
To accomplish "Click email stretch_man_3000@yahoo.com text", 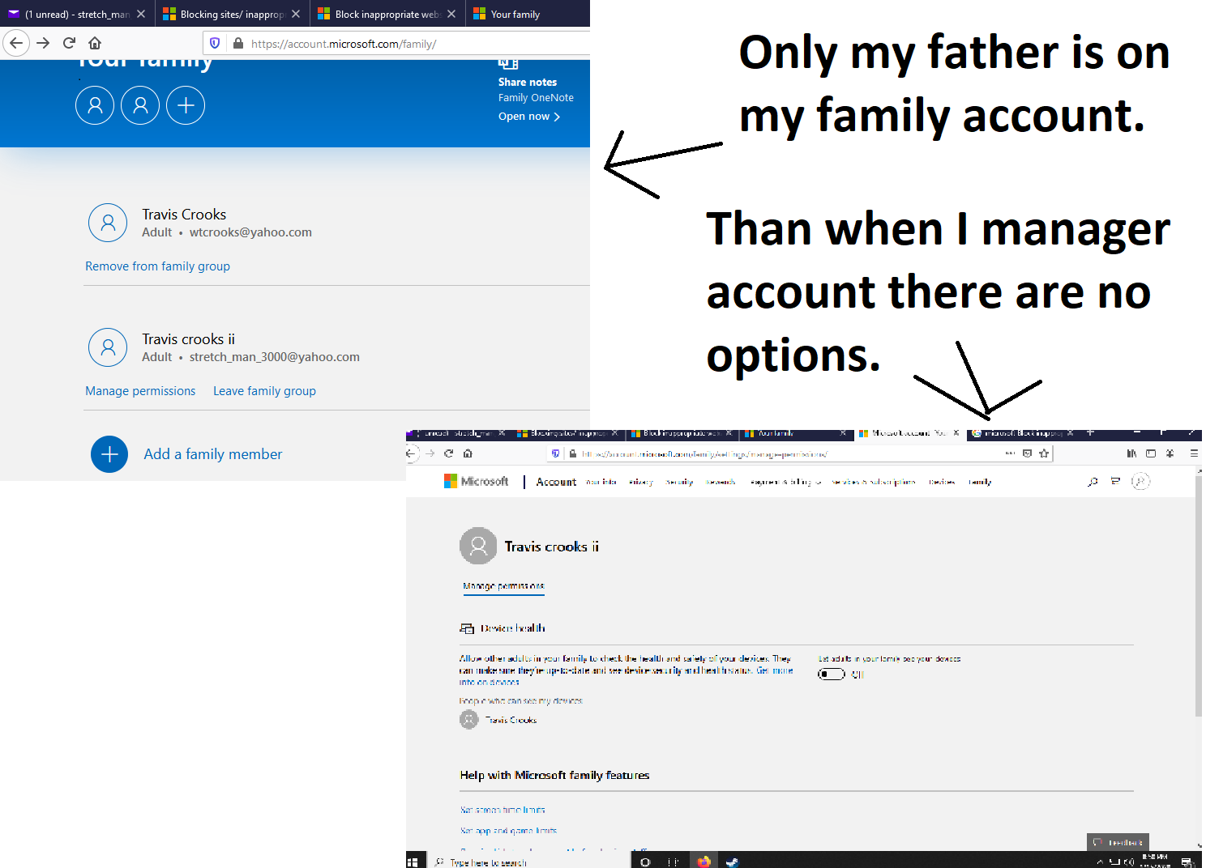I will [x=275, y=357].
